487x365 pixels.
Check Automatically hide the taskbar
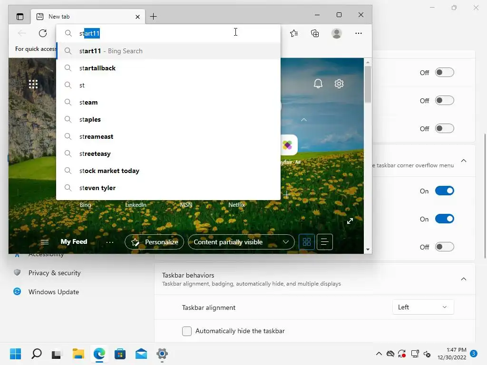186,331
